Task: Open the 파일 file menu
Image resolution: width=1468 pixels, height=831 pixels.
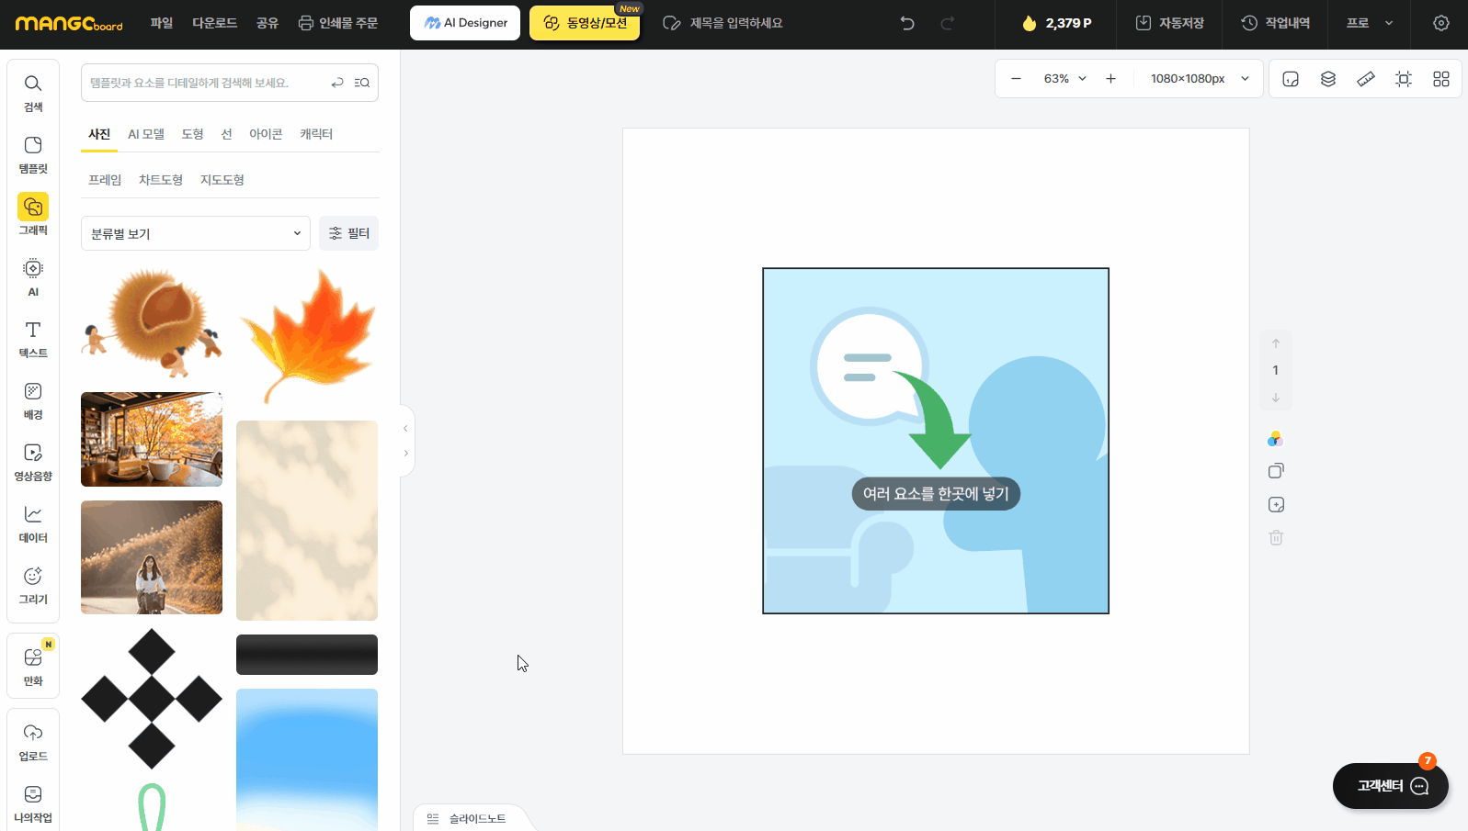Action: [162, 23]
